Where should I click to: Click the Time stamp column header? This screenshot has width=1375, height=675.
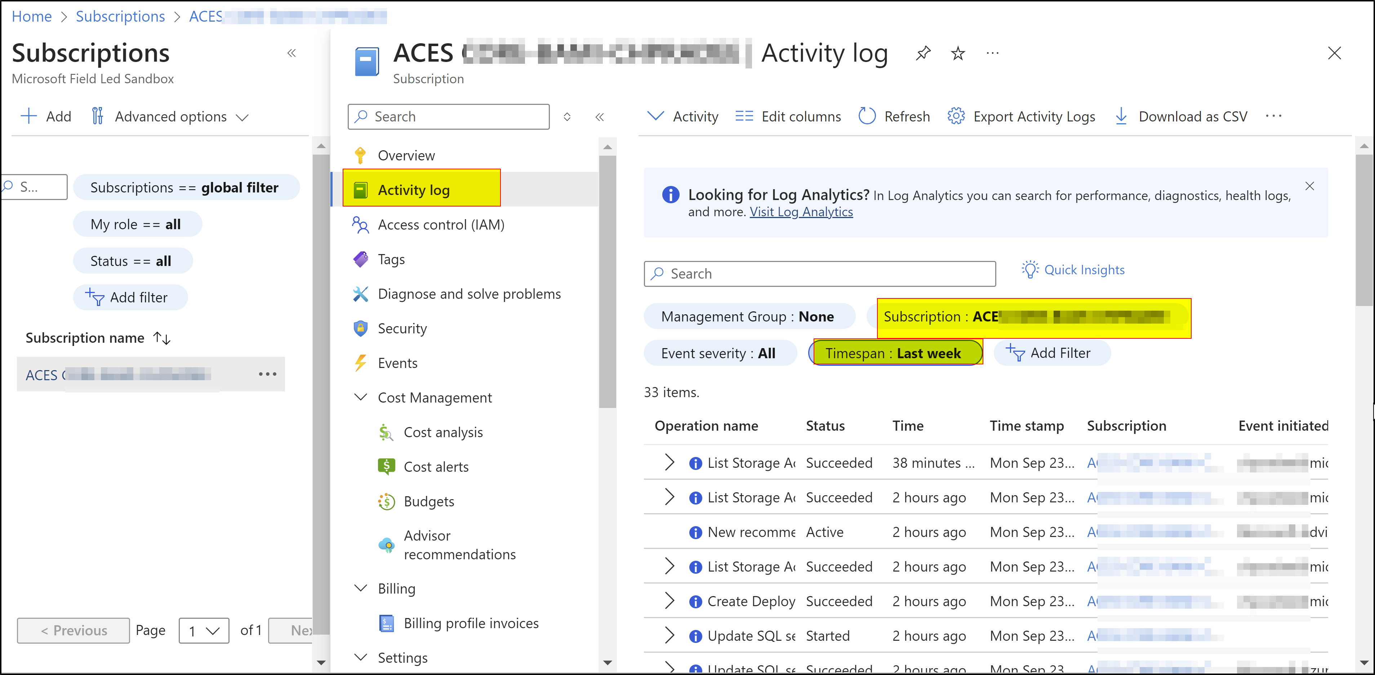tap(1027, 426)
